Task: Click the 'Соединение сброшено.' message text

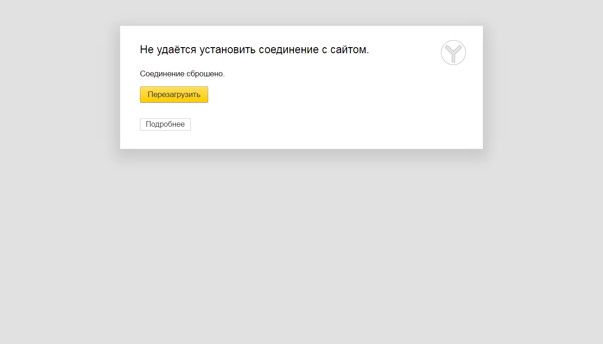Action: click(182, 74)
